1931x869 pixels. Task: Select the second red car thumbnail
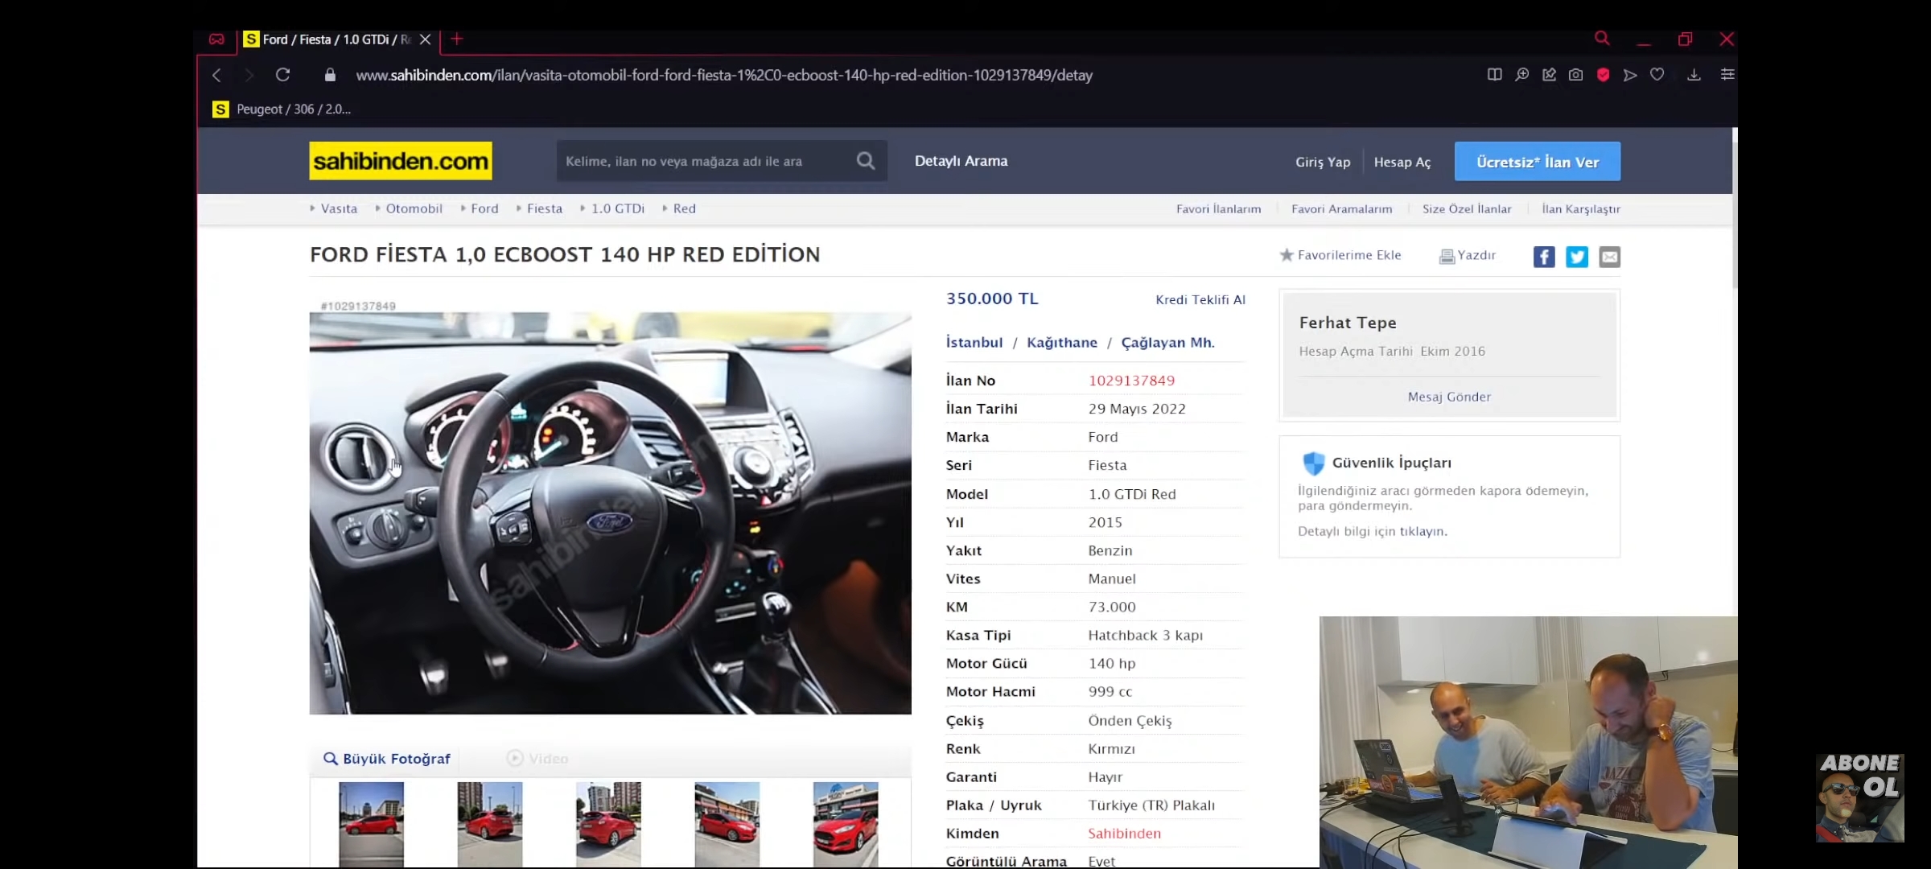click(x=489, y=824)
